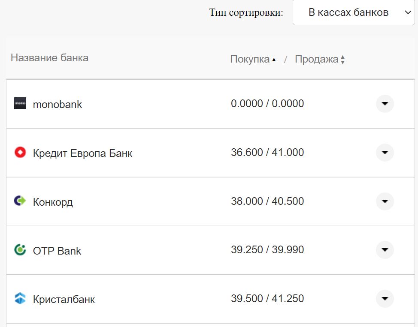Select the Название банка column header

49,57
